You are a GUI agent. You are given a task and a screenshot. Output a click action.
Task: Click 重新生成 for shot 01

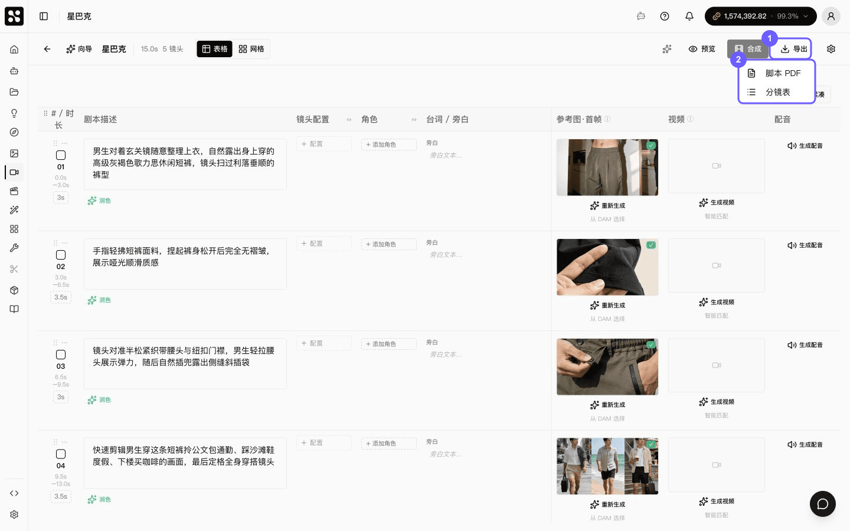pyautogui.click(x=607, y=206)
